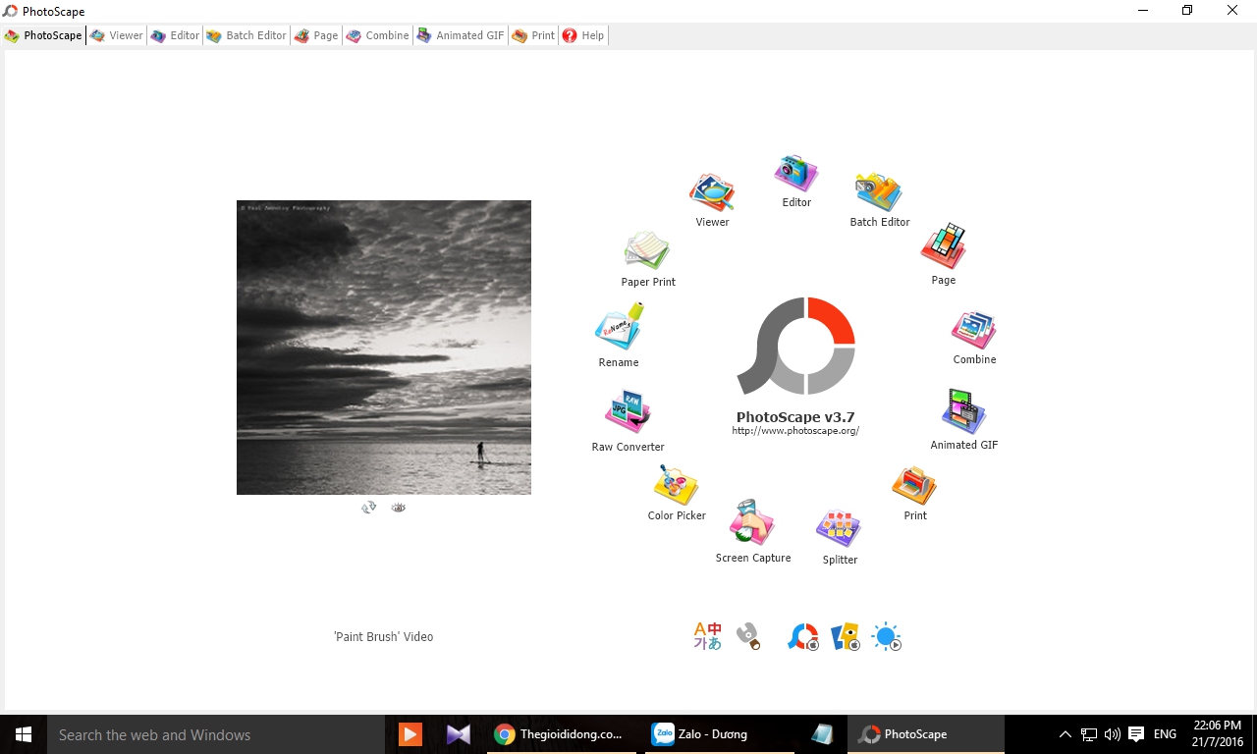The width and height of the screenshot is (1257, 754).
Task: Click the blue sun icon with play badge
Action: [x=887, y=637]
